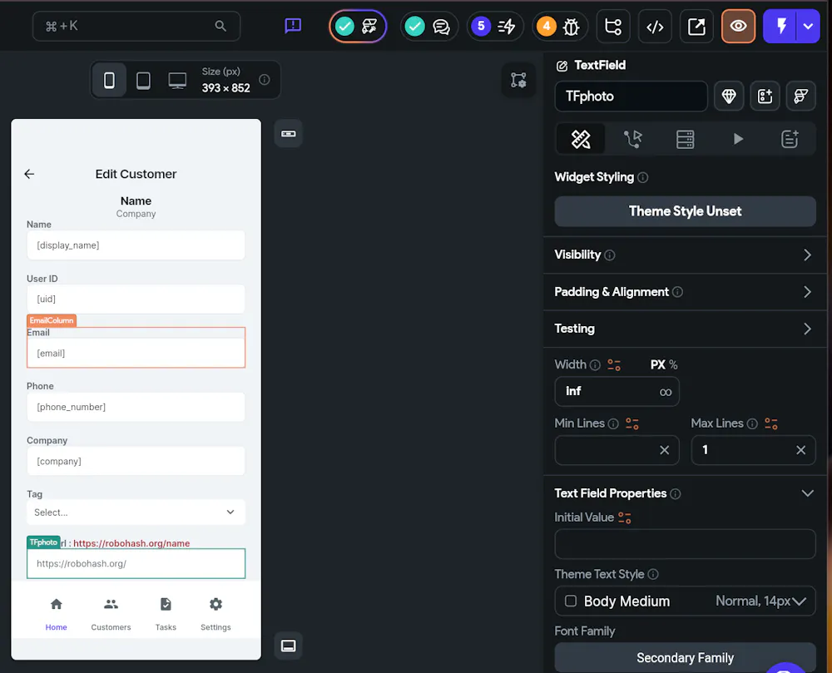Clear the Min Lines value
This screenshot has width=832, height=673.
click(x=664, y=450)
